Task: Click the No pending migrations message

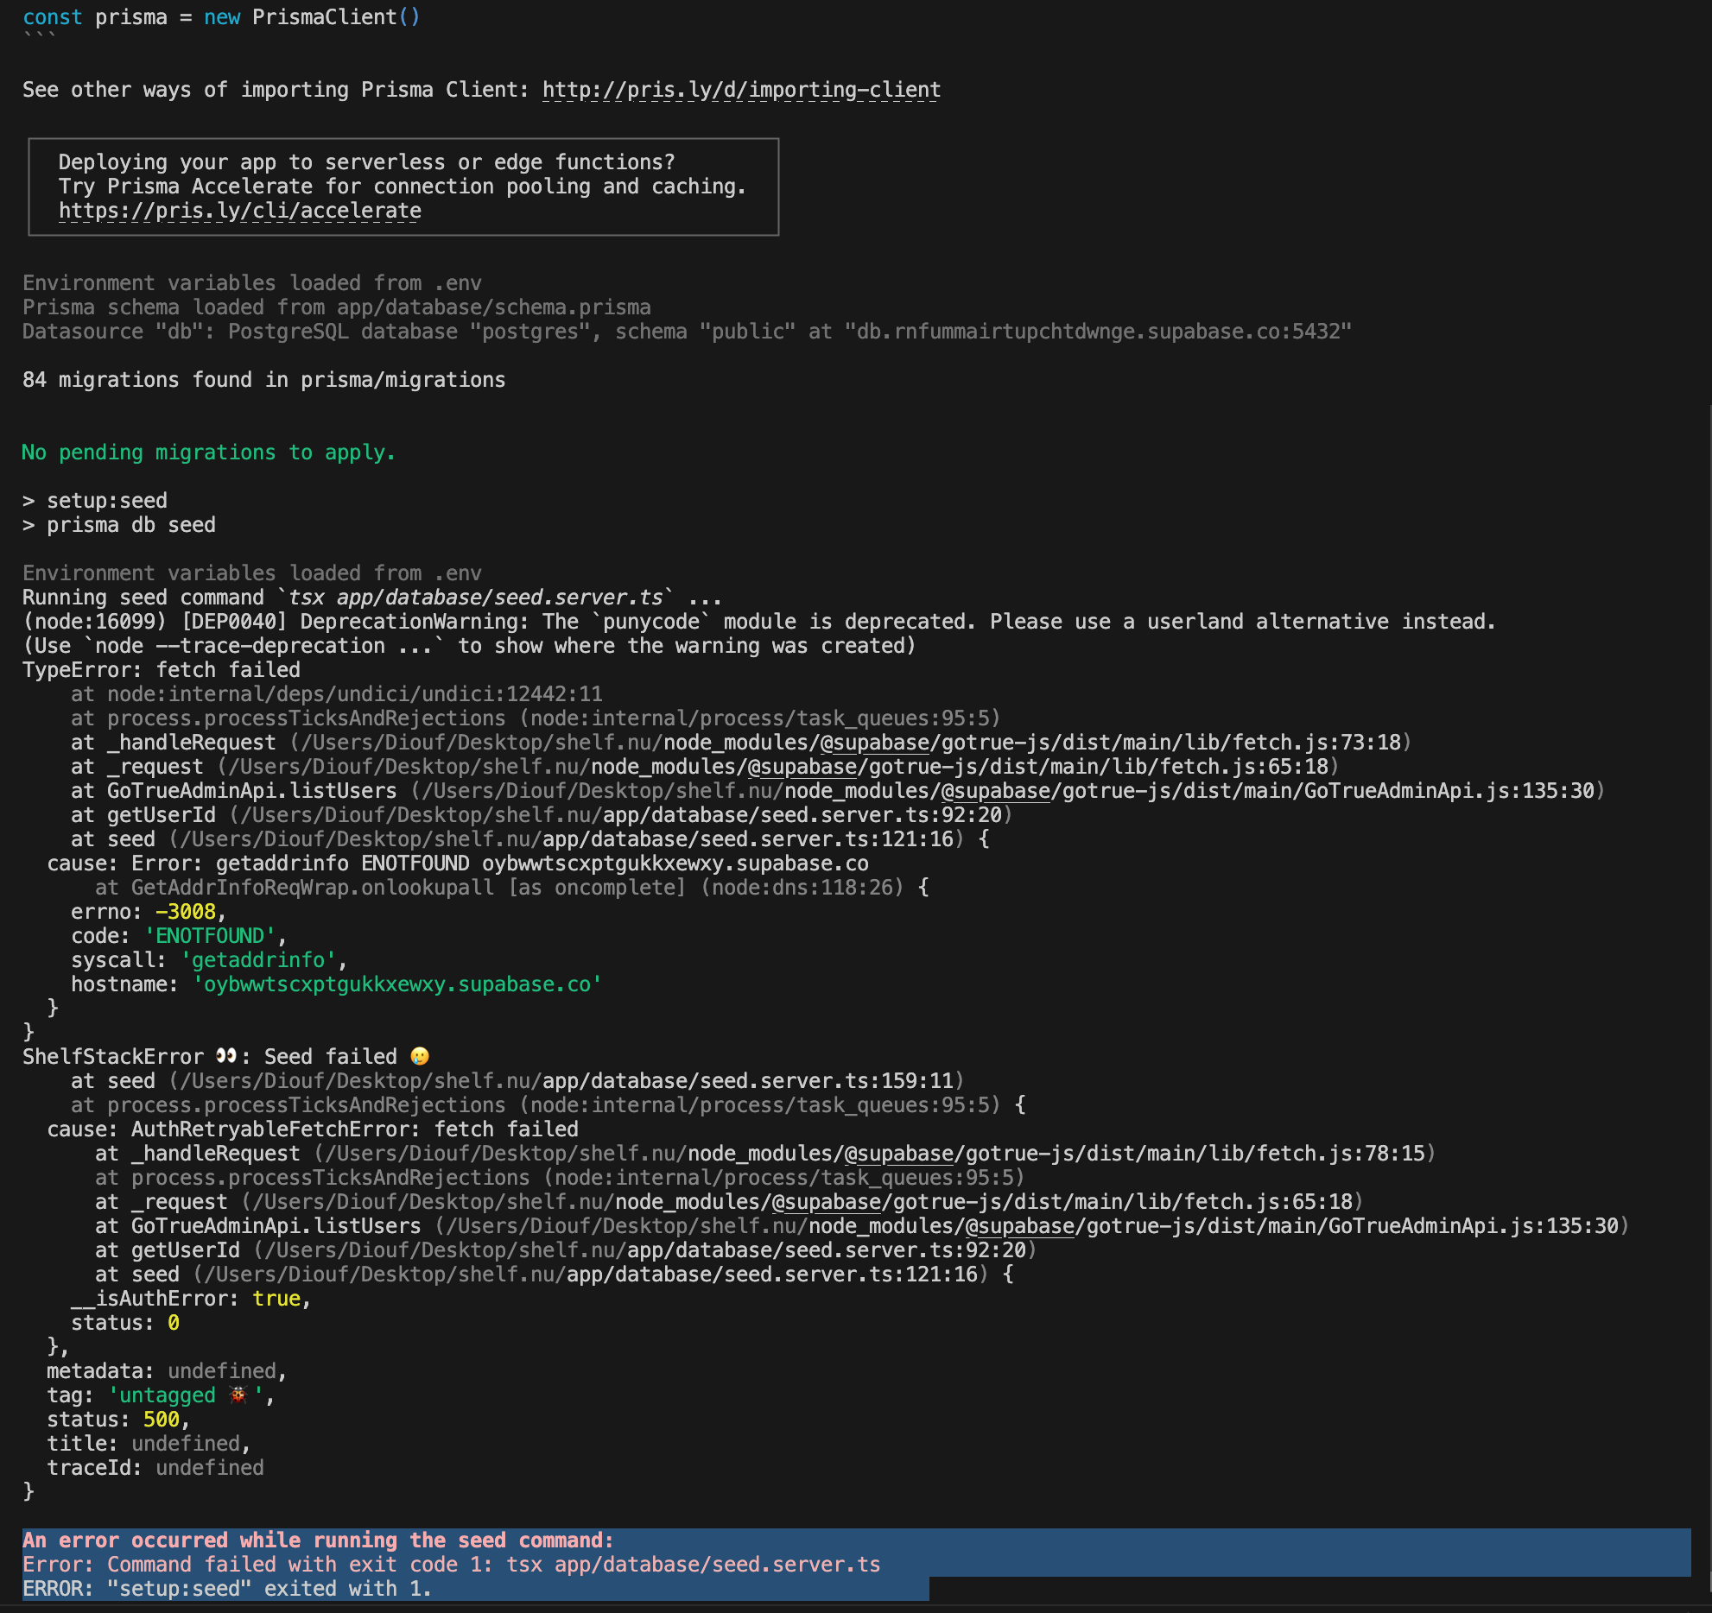Action: [207, 452]
